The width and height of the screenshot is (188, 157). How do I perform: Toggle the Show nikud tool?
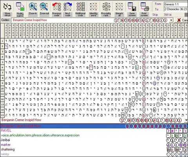click(x=7, y=9)
